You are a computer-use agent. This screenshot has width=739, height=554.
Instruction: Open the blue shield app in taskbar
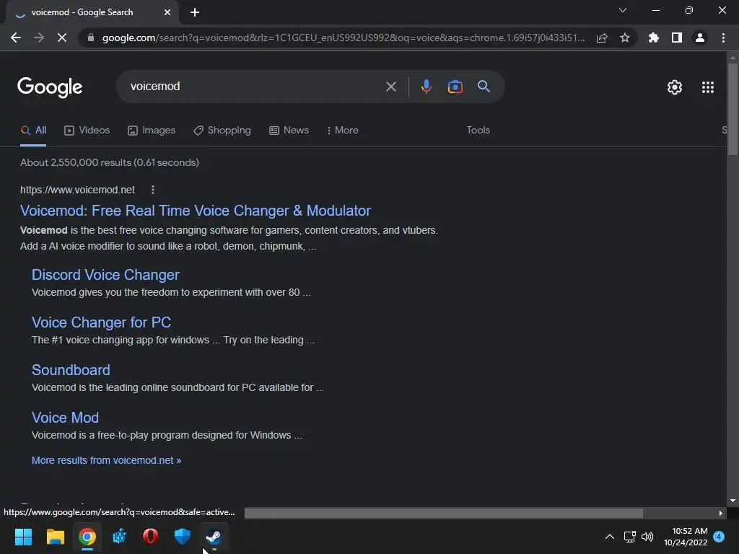coord(183,537)
